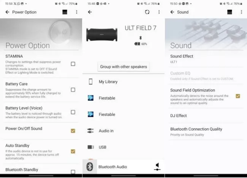Tap refresh icon on ULT FIELD 7 screen
Screen dimensions: 247x178
(147, 12)
